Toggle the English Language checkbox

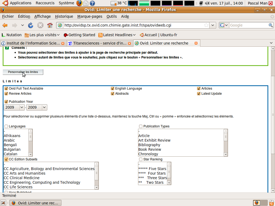[113, 89]
